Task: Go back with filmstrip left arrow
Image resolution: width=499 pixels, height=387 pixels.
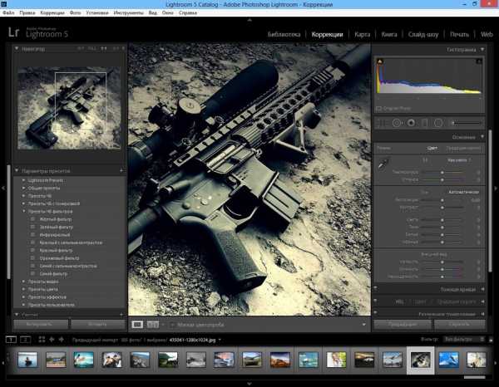Action: tap(52, 340)
